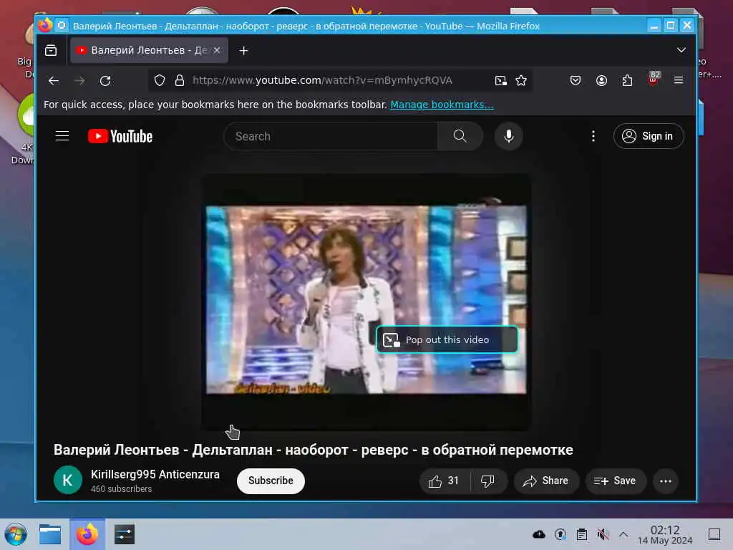Open Kirillserg995 Anticenzura channel name link

tap(155, 474)
